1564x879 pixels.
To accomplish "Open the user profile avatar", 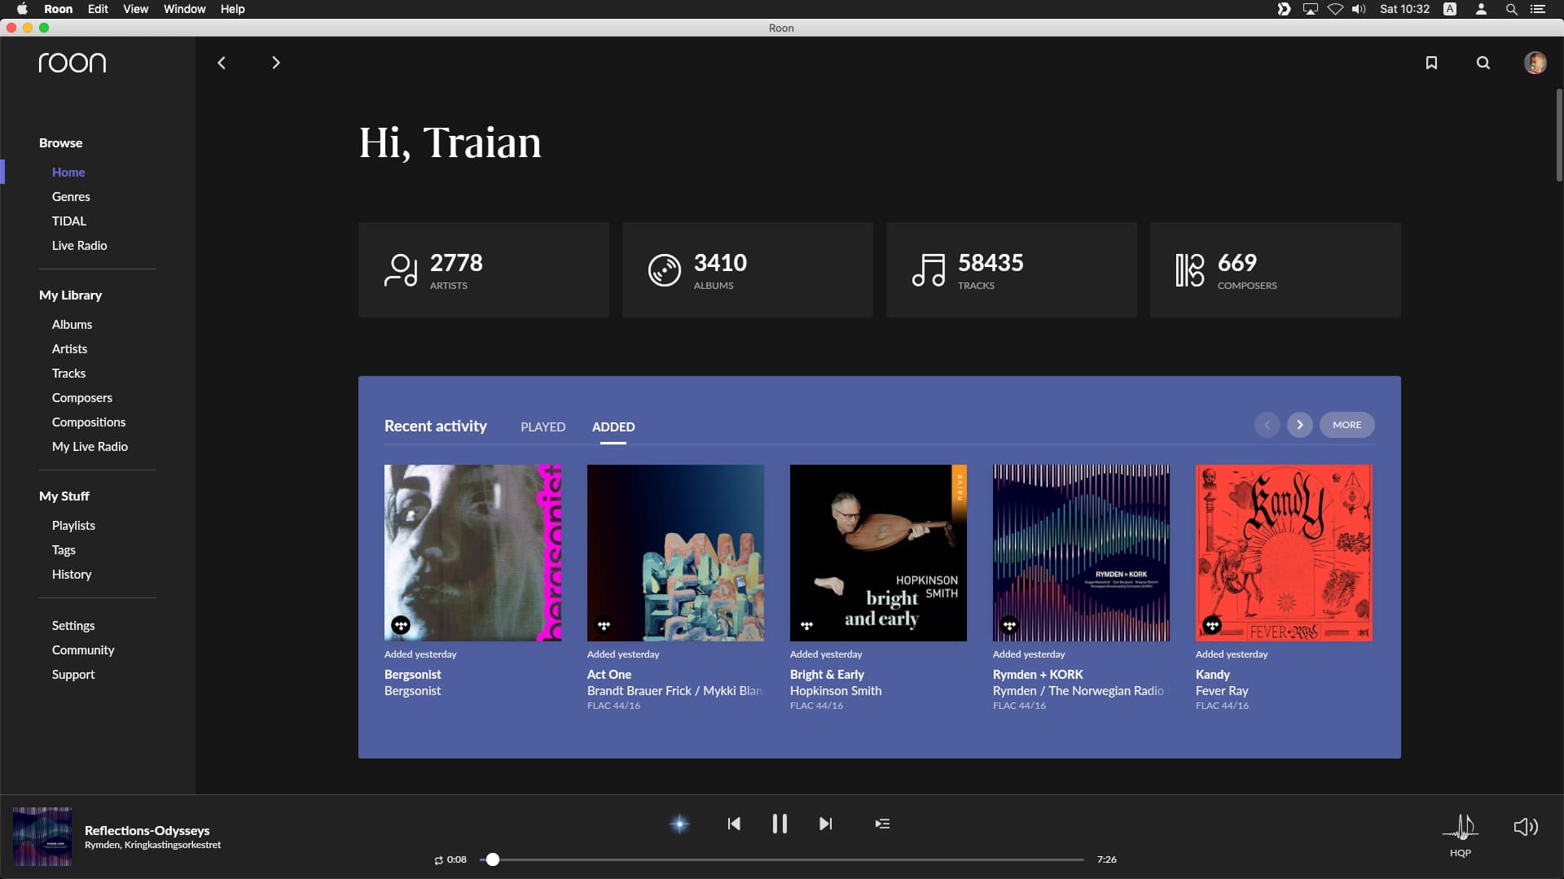I will pos(1535,63).
